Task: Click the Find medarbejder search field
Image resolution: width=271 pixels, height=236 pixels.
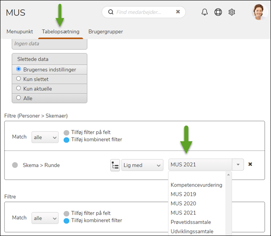Action: pyautogui.click(x=143, y=12)
